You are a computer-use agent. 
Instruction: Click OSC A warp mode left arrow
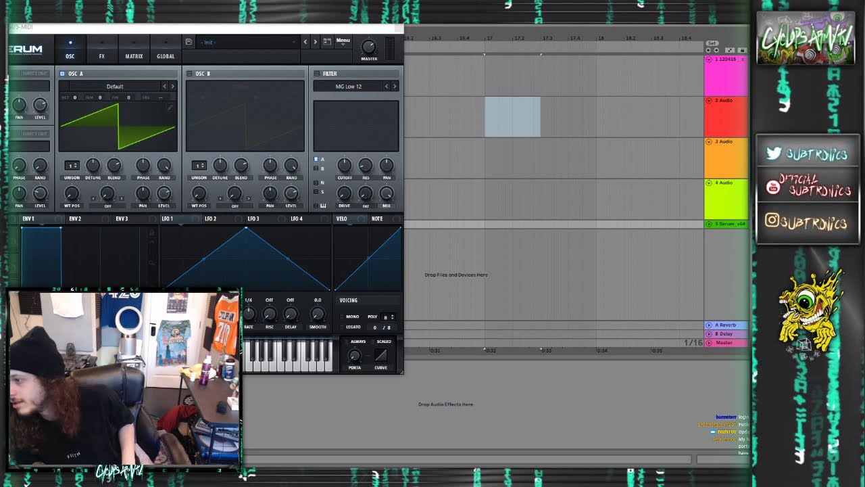point(94,199)
